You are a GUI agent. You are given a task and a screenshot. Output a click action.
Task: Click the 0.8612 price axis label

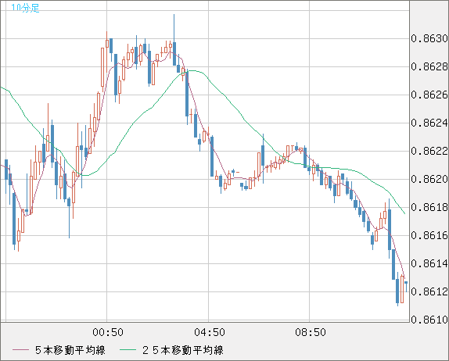point(429,291)
